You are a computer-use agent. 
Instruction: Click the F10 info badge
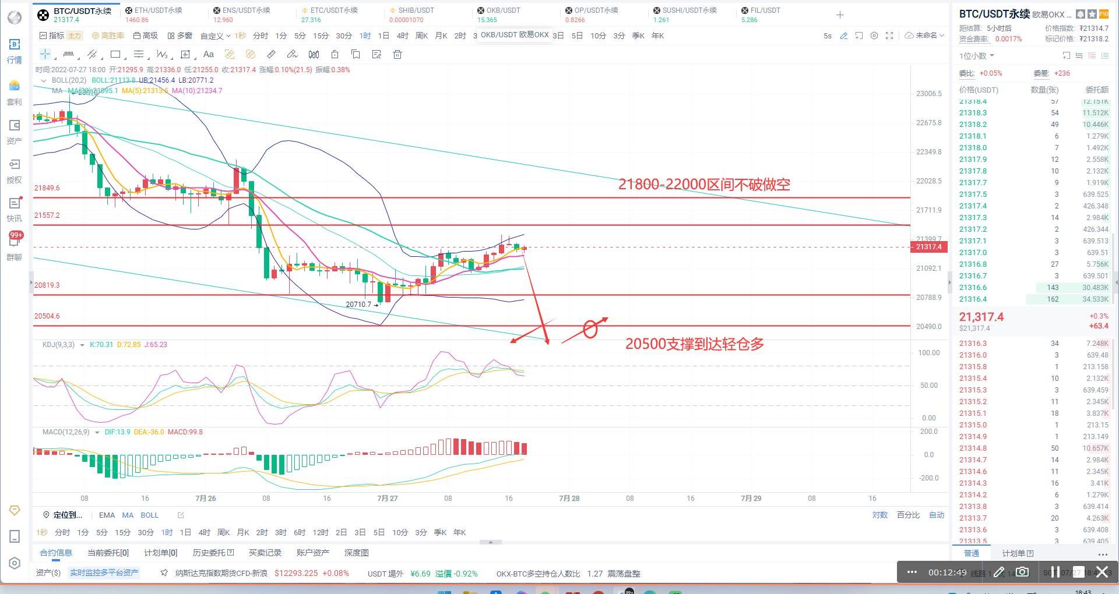1104,14
